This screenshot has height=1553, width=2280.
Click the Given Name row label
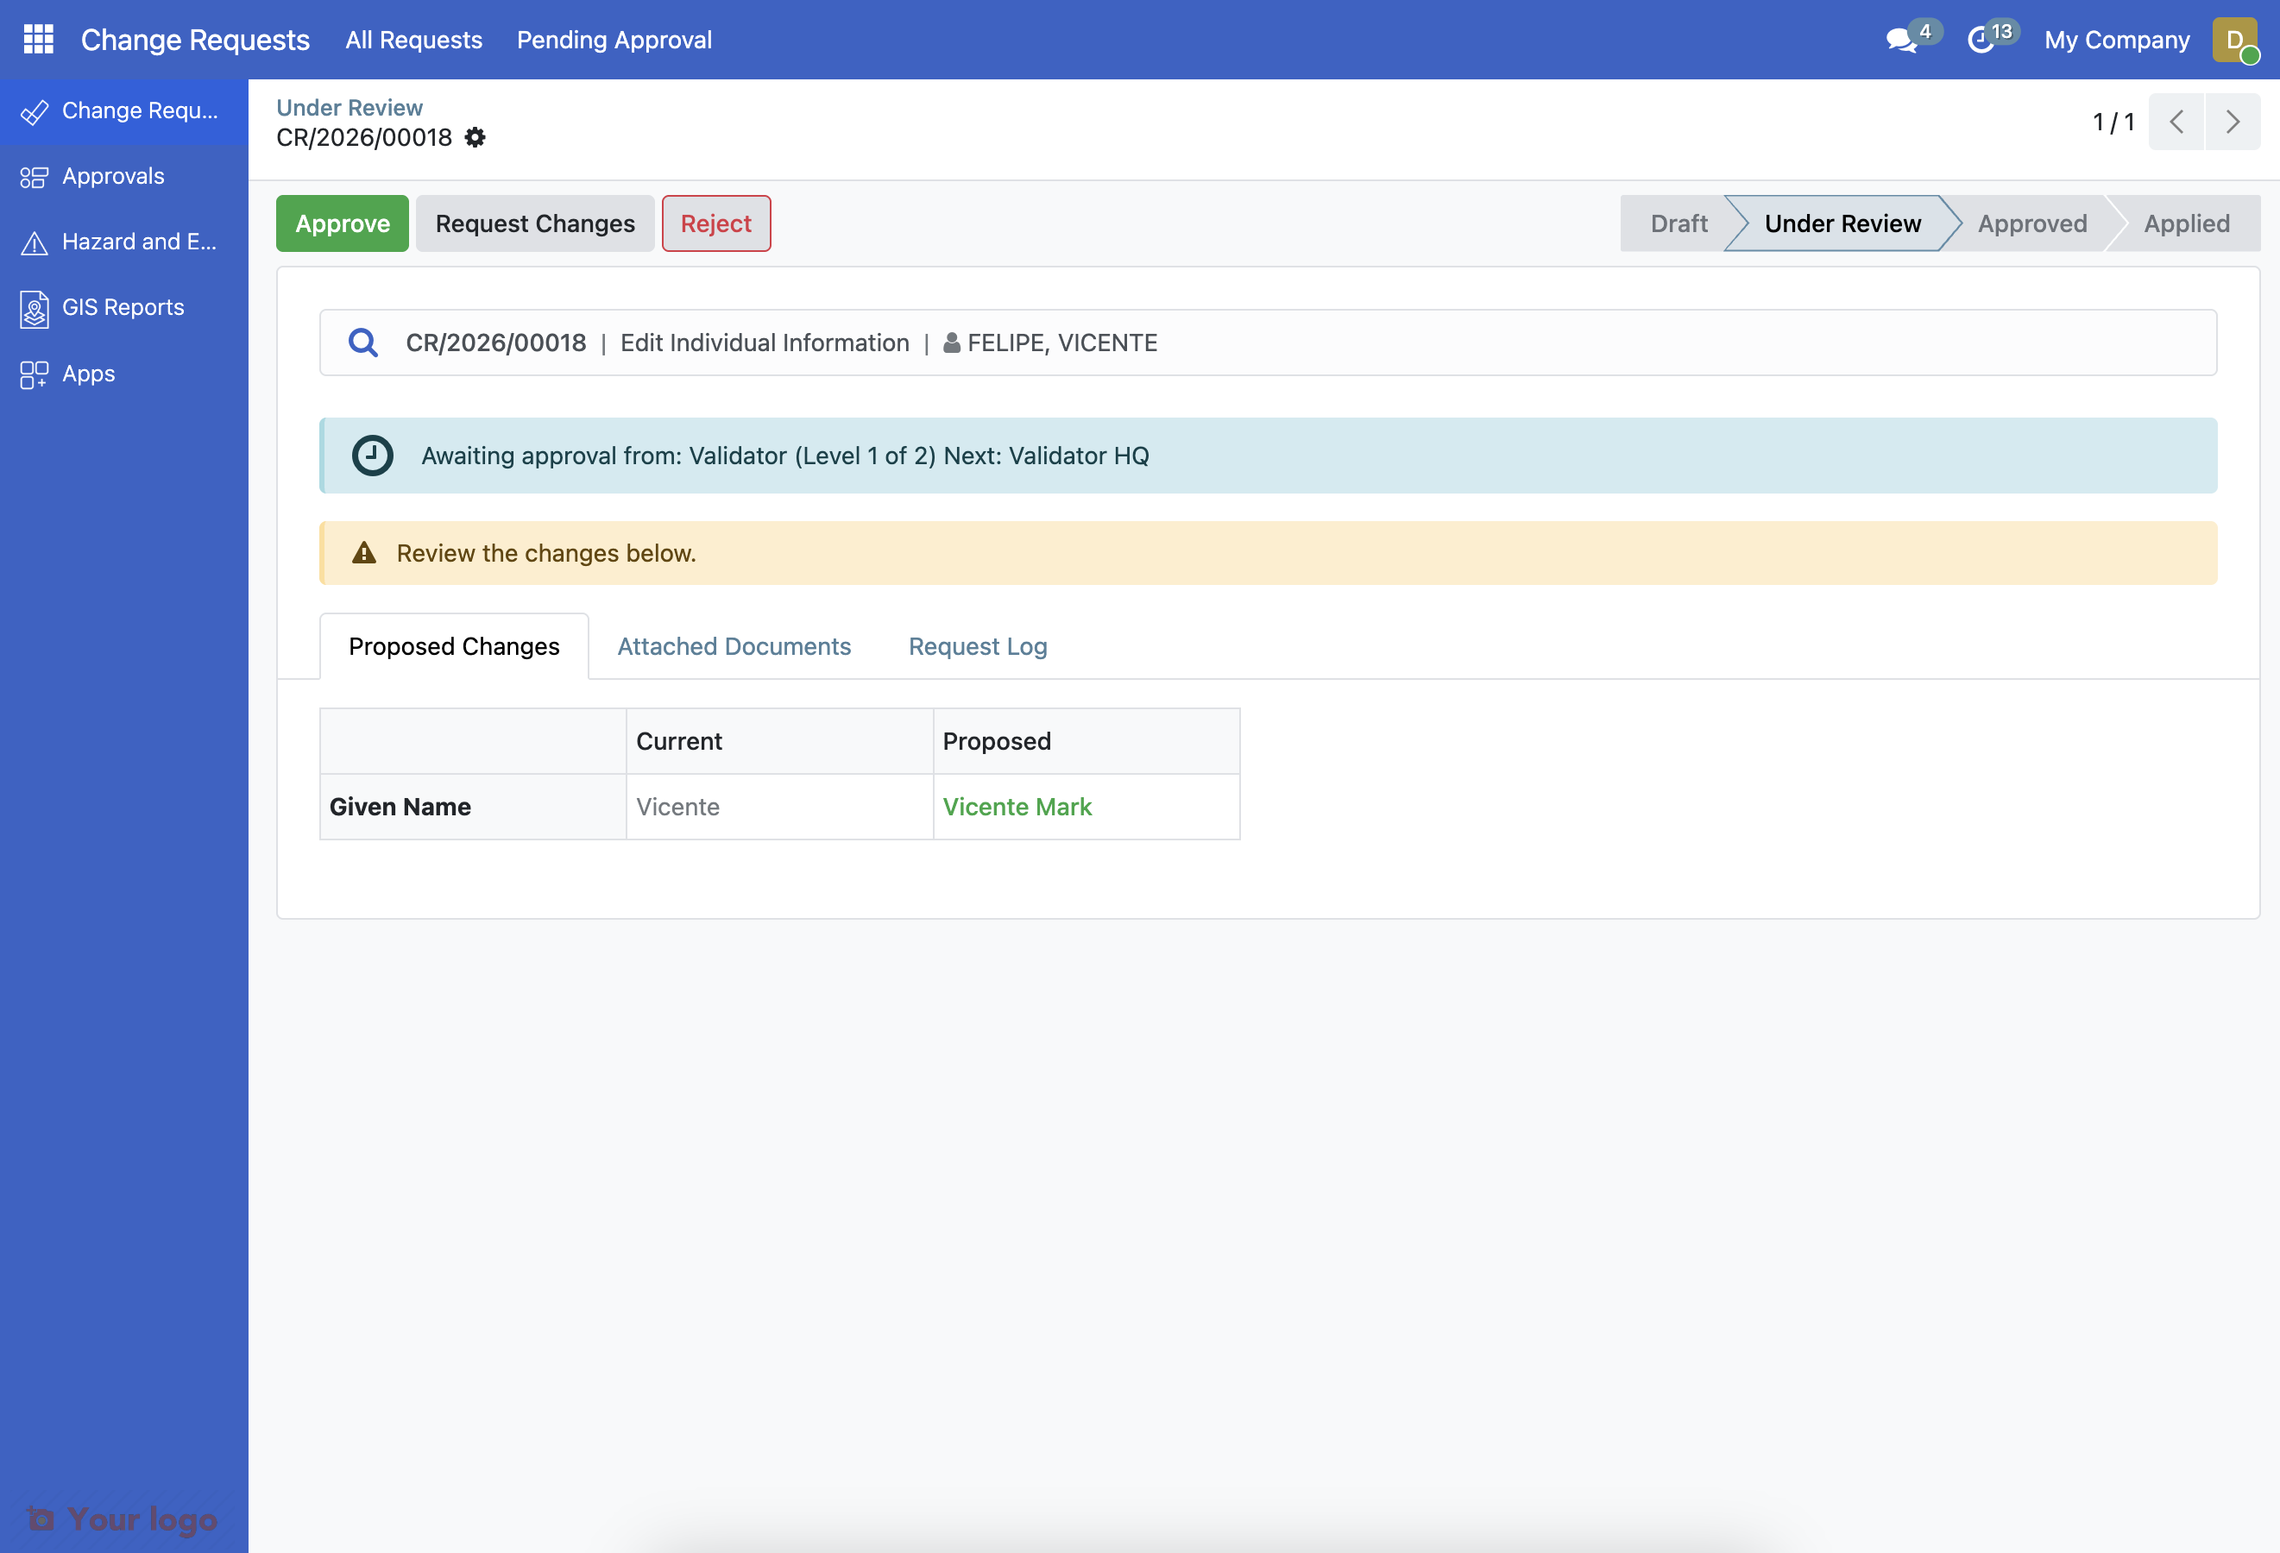click(x=400, y=807)
